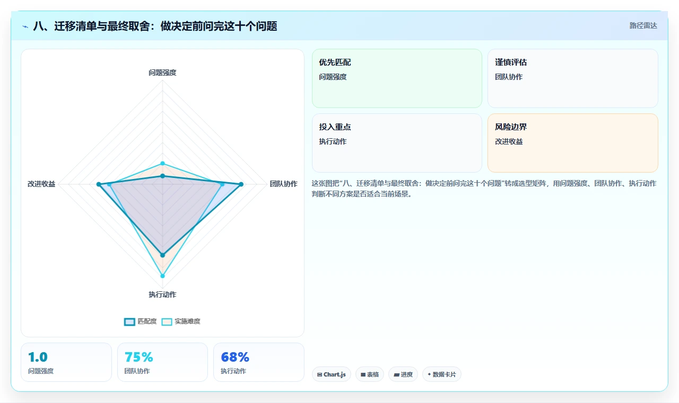Click the lightning icon beside the title
Screen dimensions: 679x403
coord(25,26)
